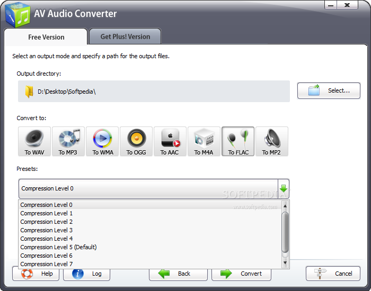Choose the To WAV speaker icon
The height and width of the screenshot is (291, 371).
(34, 141)
